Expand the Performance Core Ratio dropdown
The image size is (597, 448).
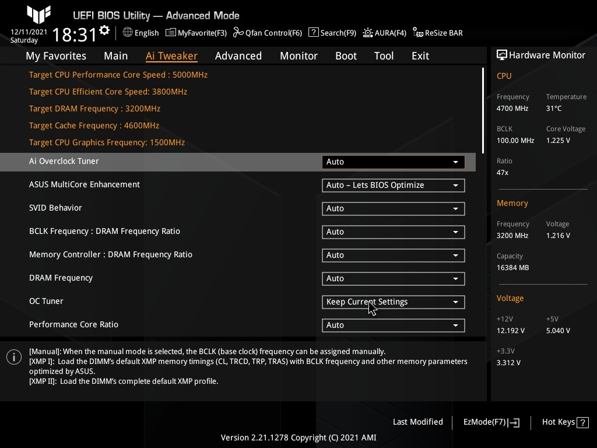pyautogui.click(x=393, y=325)
